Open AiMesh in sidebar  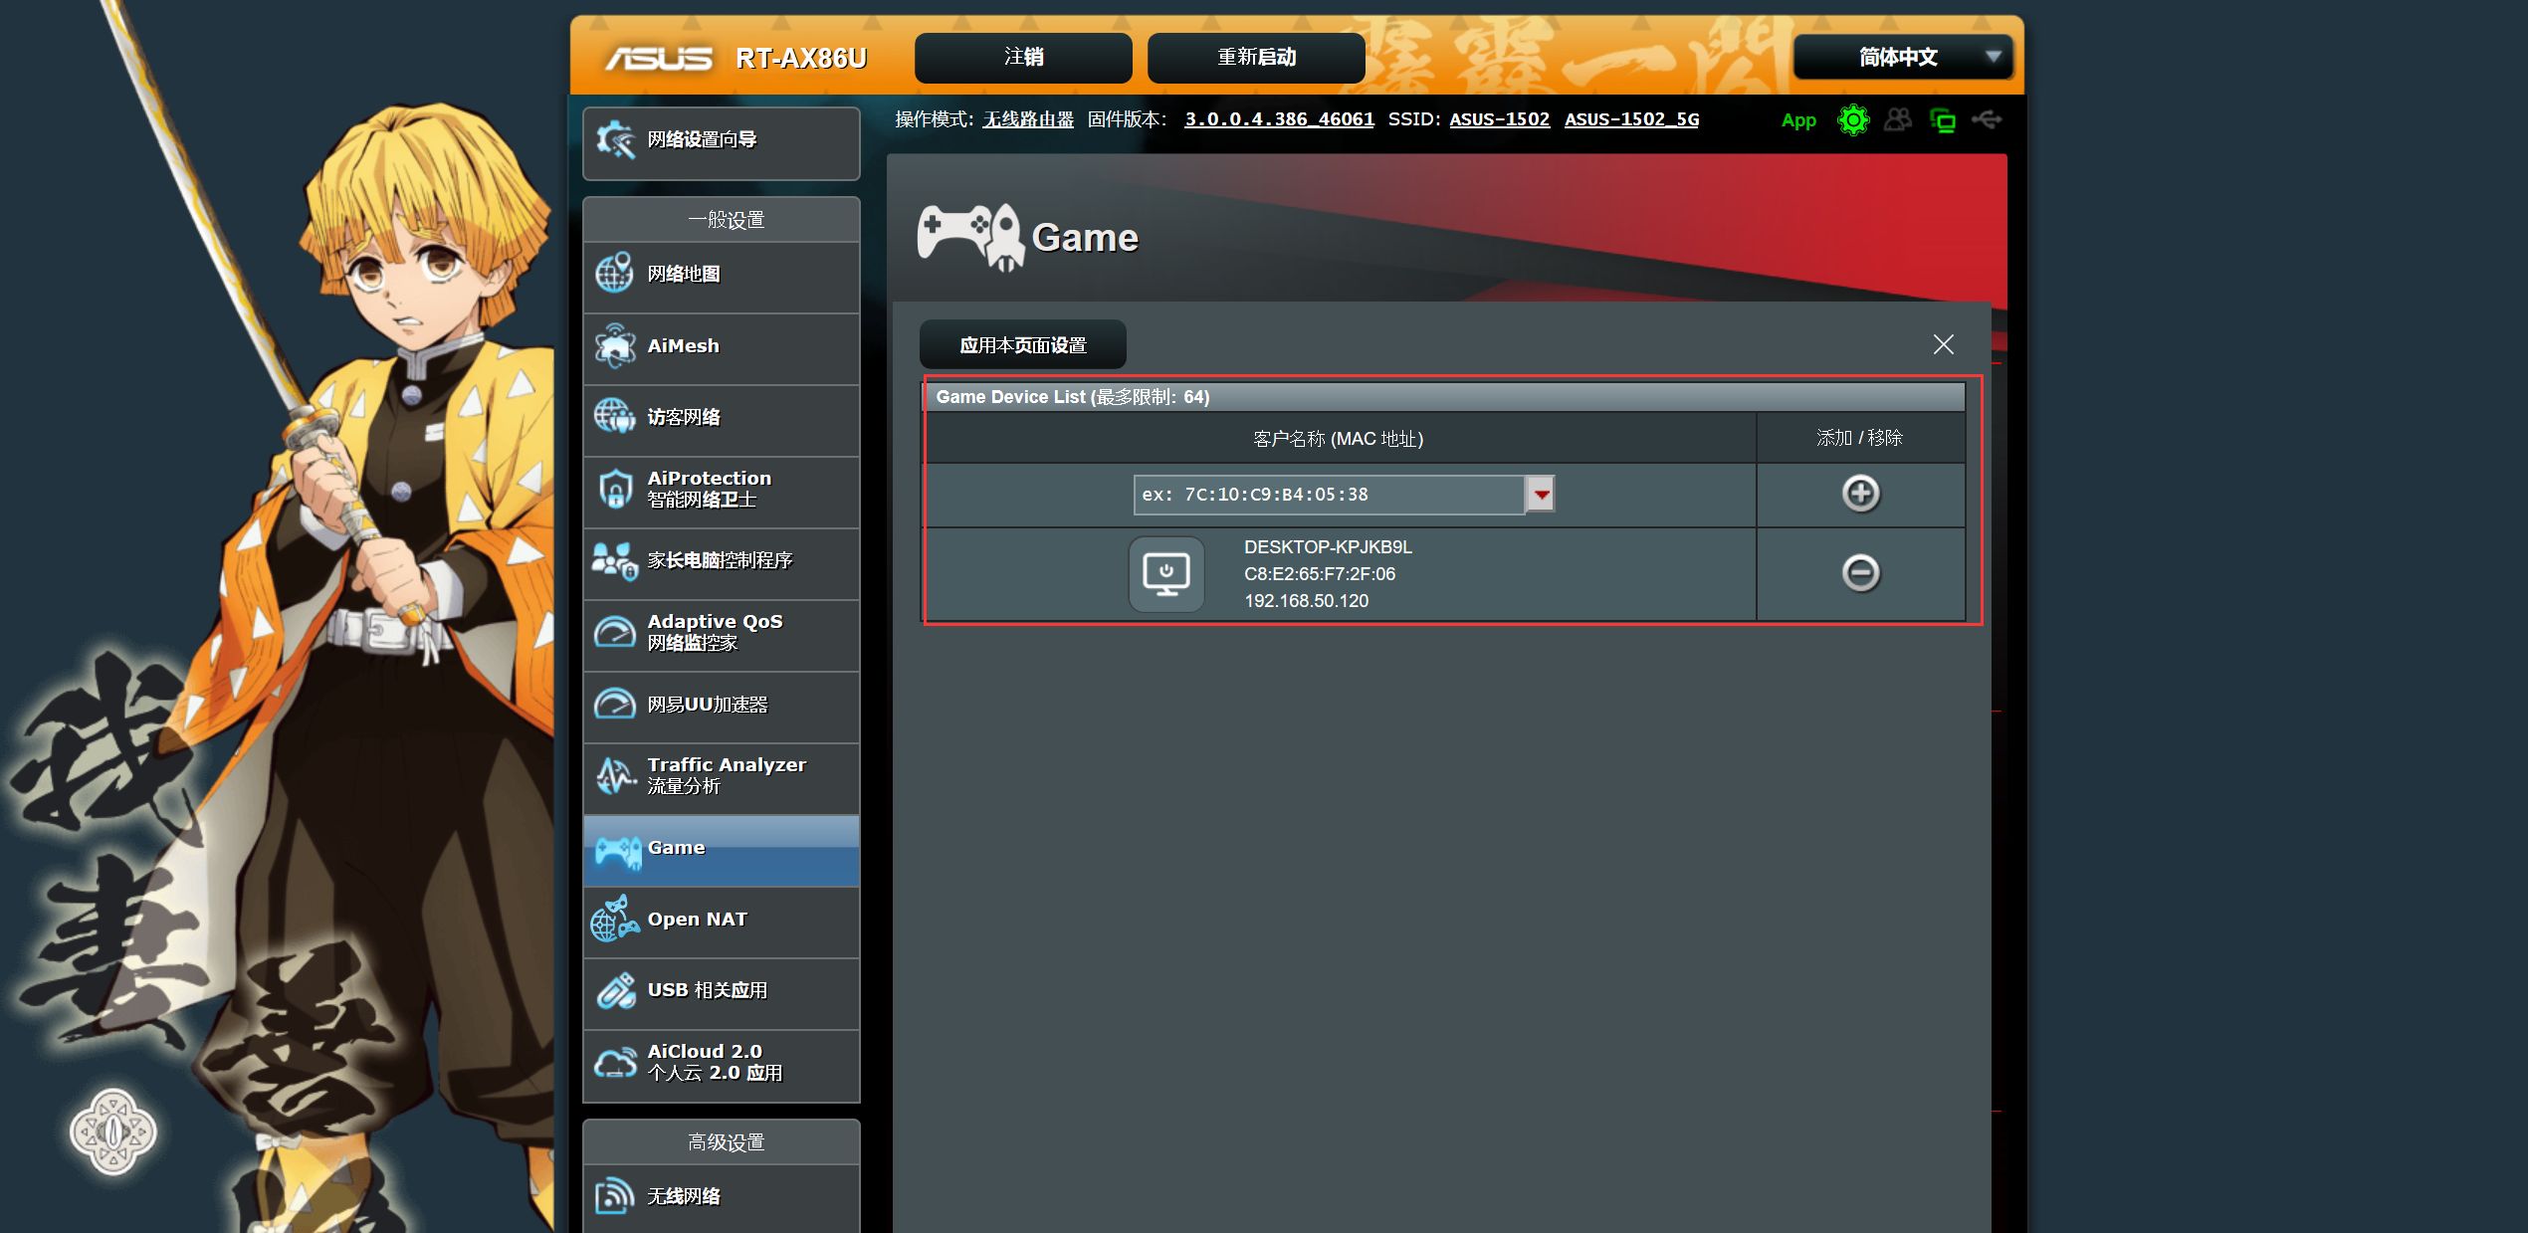[721, 346]
